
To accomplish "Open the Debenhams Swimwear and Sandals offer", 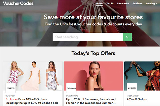I will (x=91, y=101).
